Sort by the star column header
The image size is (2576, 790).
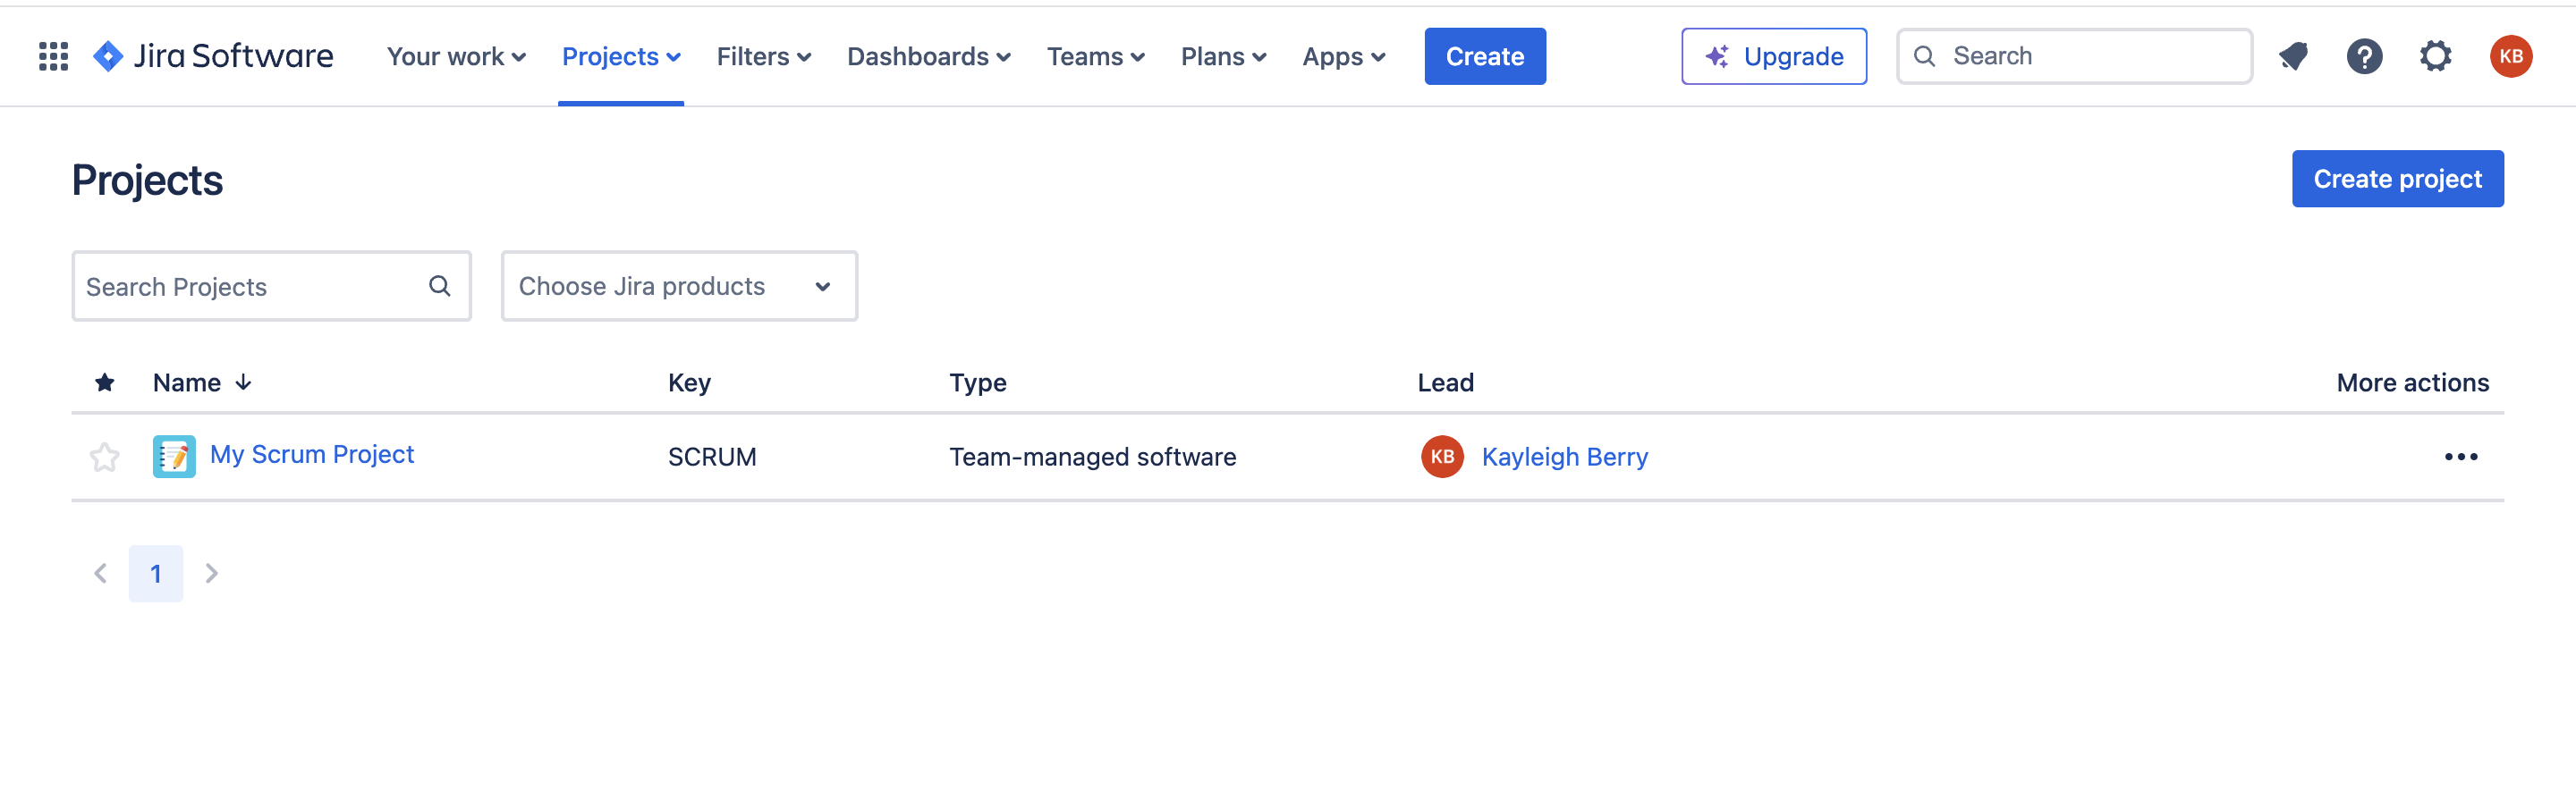[x=104, y=382]
